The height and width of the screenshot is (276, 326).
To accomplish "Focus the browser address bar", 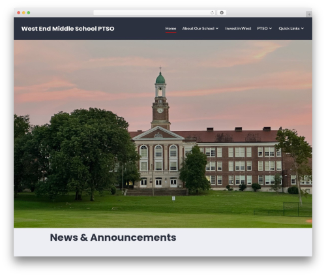I will tap(155, 12).
